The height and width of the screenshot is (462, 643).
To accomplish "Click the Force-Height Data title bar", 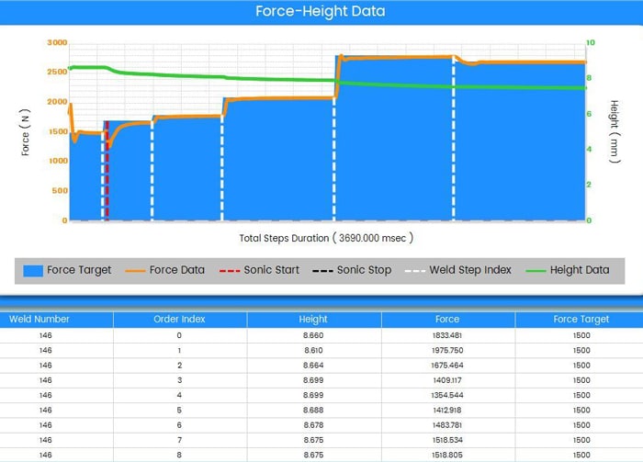I will tap(321, 12).
